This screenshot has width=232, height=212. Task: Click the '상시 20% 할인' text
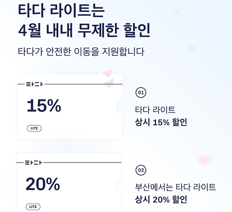[161, 200]
